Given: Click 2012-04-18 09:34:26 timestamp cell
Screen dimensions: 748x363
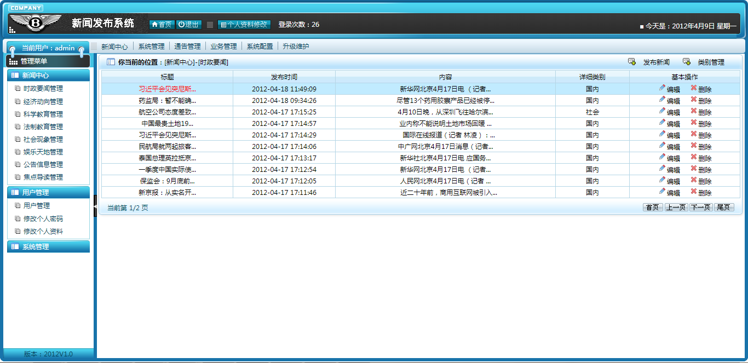Looking at the screenshot, I should [284, 101].
